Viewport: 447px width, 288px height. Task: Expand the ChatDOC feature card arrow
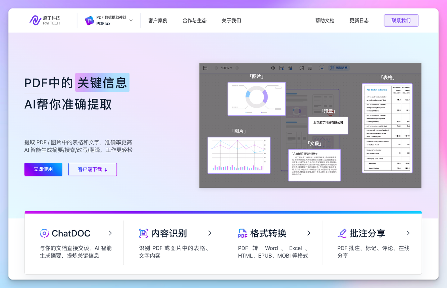111,233
